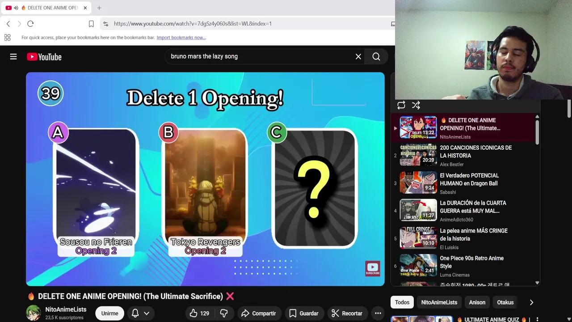Image resolution: width=572 pixels, height=322 pixels.
Task: Play La pelea anime MÁS CRINGE video
Action: [463, 238]
